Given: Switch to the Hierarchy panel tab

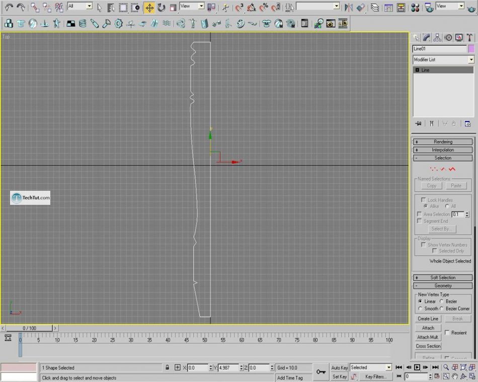Looking at the screenshot, I should [x=437, y=38].
